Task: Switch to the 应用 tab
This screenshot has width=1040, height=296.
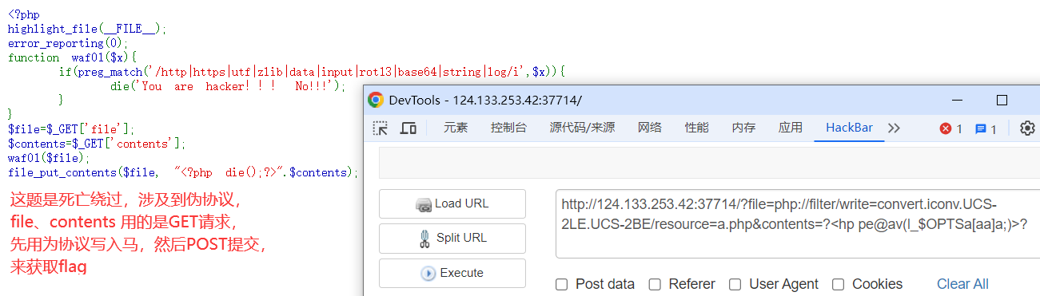Action: [x=791, y=128]
